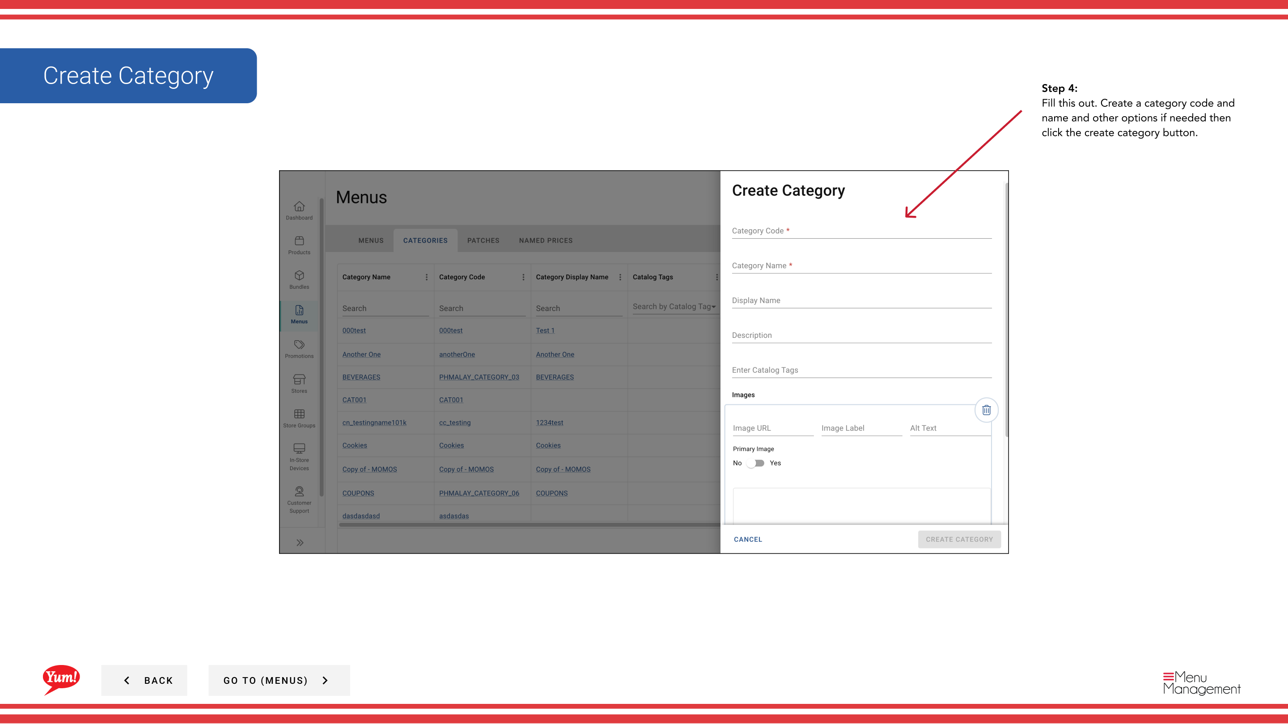Open Customer Support in the sidebar
Screen dimensions: 1288x724
tap(299, 500)
